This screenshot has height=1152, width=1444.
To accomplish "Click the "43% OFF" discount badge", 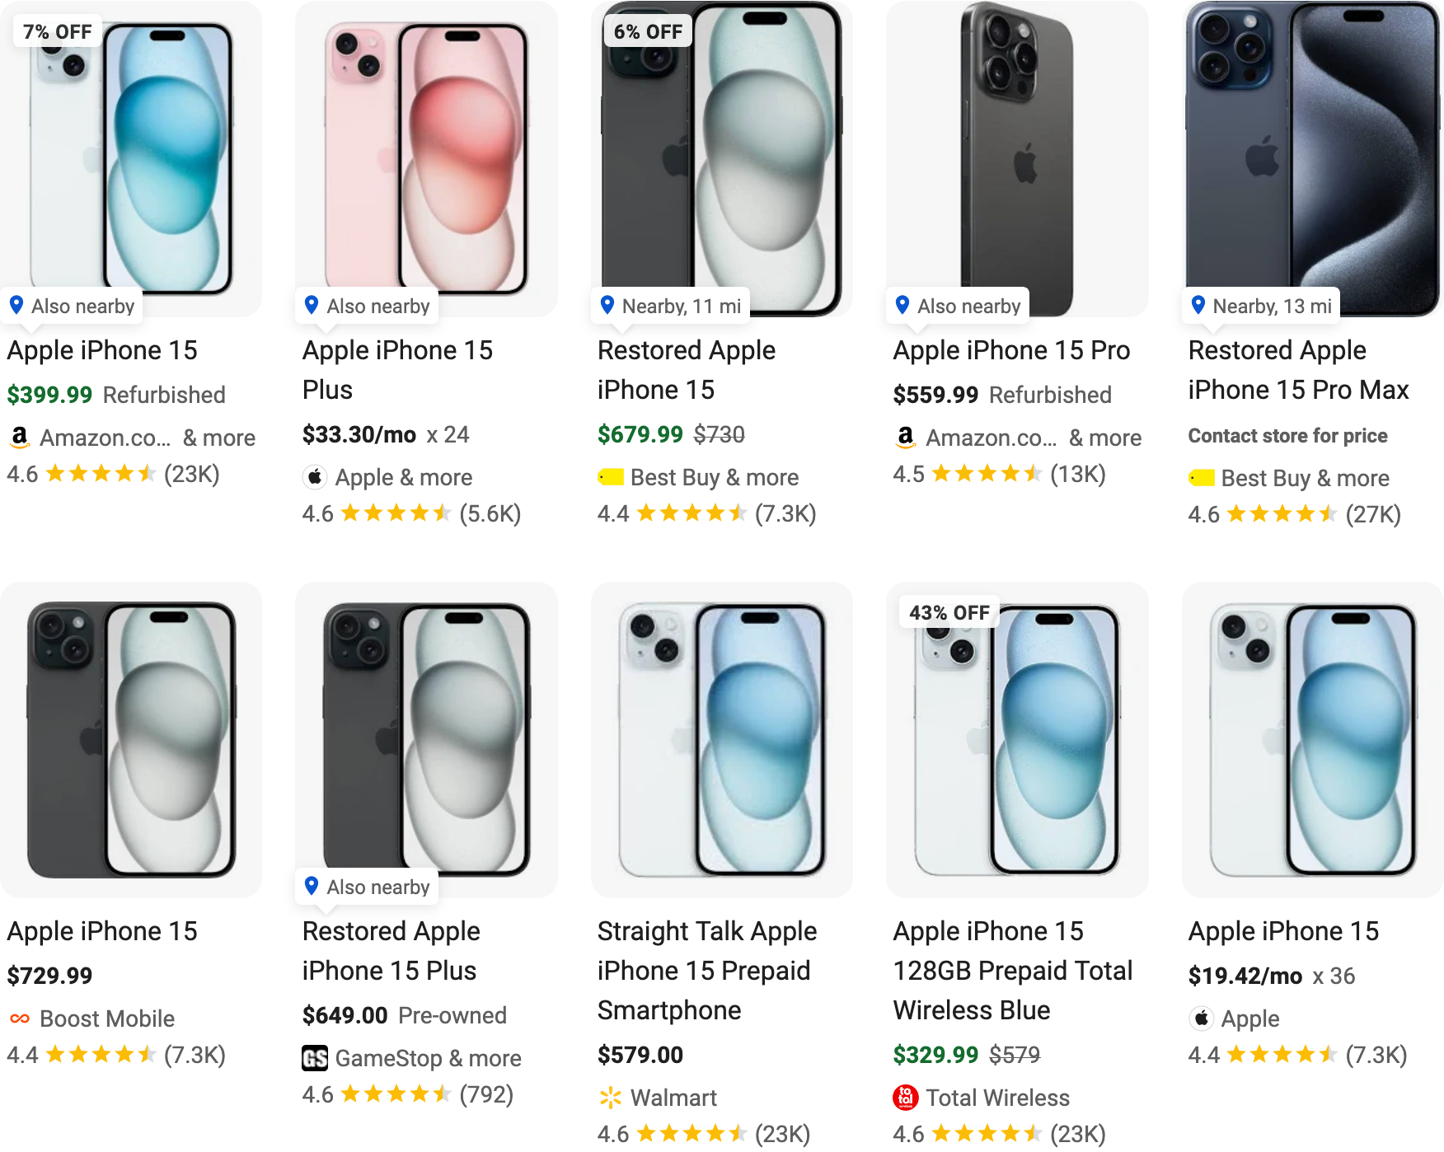I will [949, 612].
